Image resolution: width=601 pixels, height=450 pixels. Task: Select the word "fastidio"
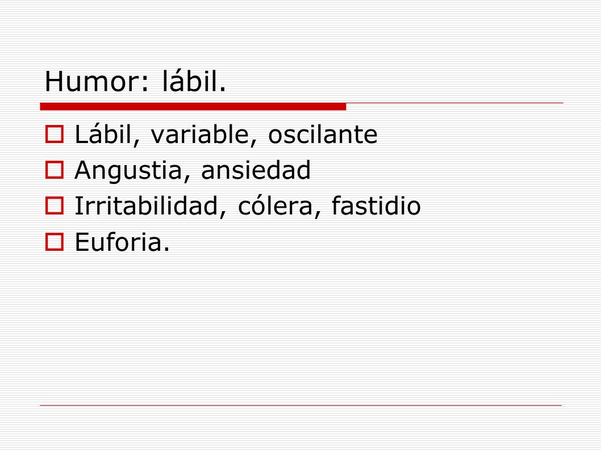click(x=376, y=205)
